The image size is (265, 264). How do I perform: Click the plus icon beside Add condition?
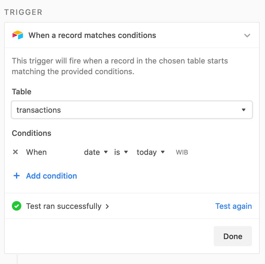click(x=17, y=176)
